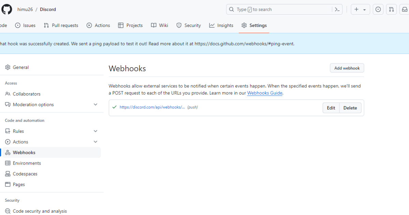
Task: Click the GitHub logo icon
Action: coord(7,9)
